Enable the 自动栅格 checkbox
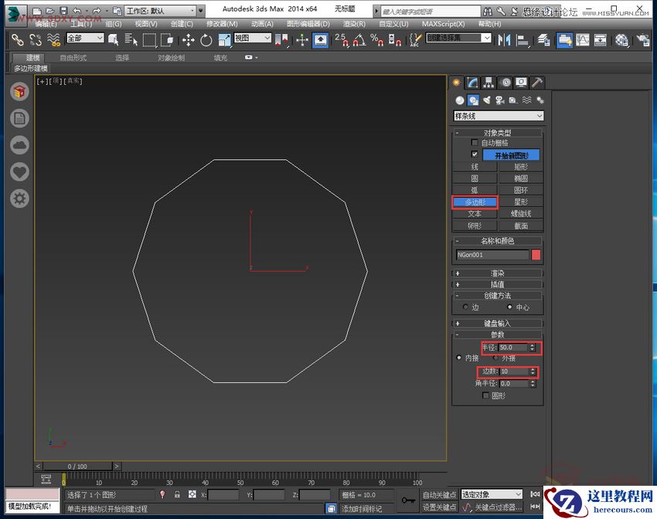The height and width of the screenshot is (519, 657). (x=475, y=143)
